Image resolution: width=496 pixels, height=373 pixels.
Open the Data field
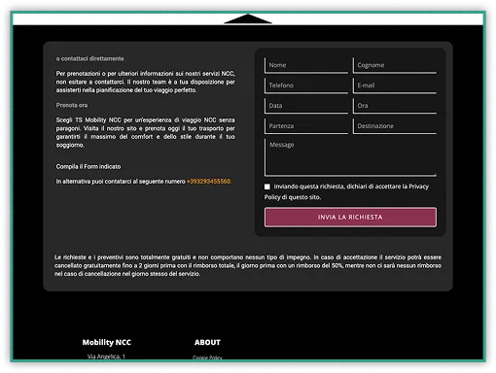306,106
